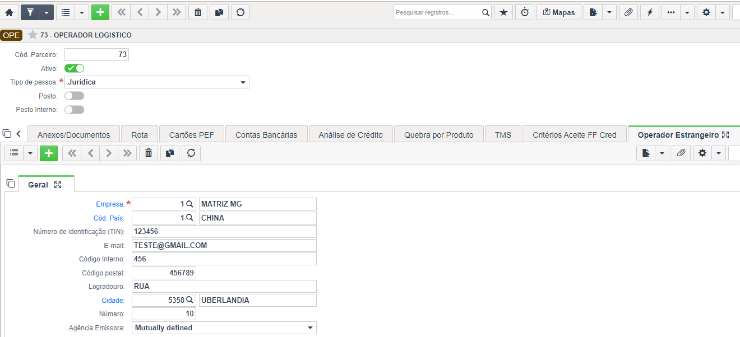Viewport: 740px width, 337px height.
Task: Open sub-toolbar list view dropdown arrow
Action: coord(30,153)
